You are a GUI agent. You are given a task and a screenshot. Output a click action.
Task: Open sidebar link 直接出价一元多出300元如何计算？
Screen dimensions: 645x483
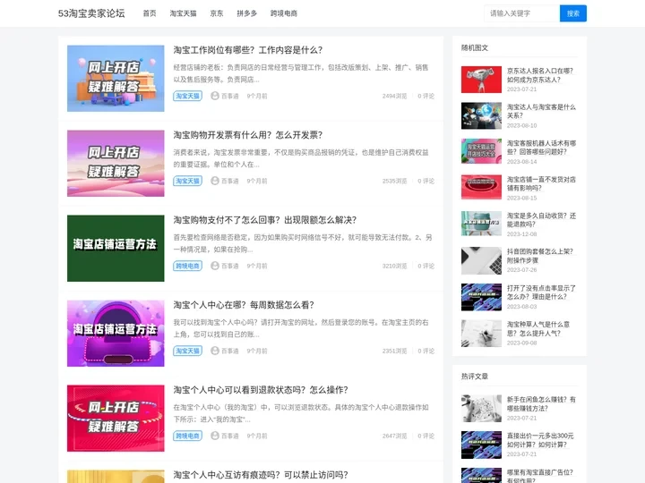pyautogui.click(x=540, y=440)
